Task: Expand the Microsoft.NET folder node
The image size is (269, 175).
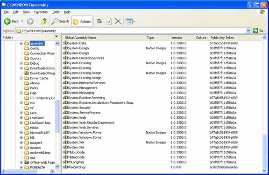Action: coord(21,133)
